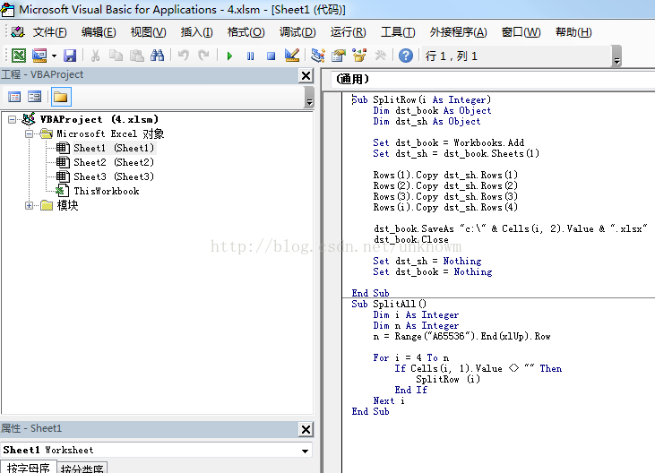The height and width of the screenshot is (473, 655).
Task: Open the Sheet1 Worksheet object dropdown
Action: (305, 451)
